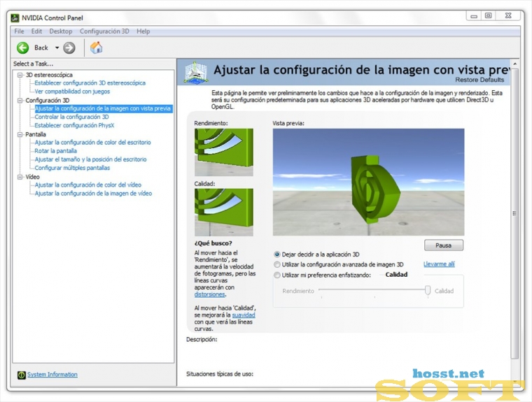Click the 'suavidad' link
The height and width of the screenshot is (402, 532).
244,315
